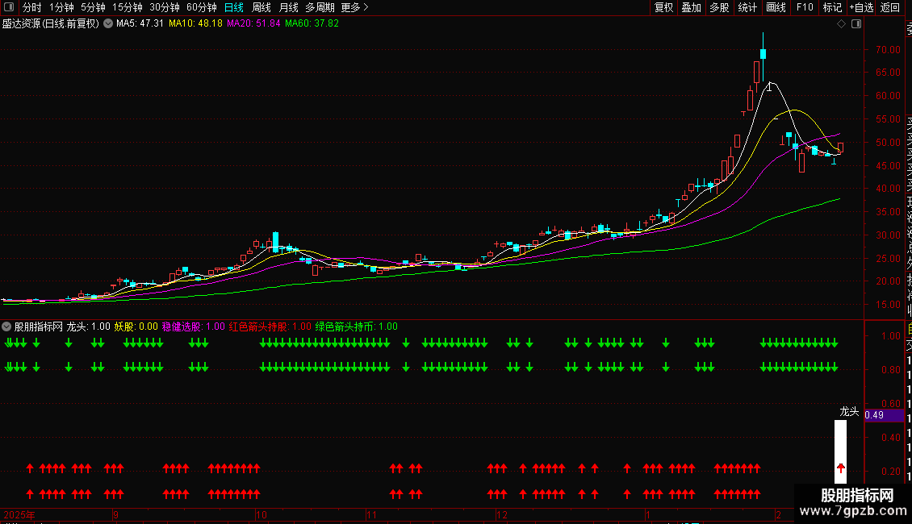
Task: Click the 龙头 signal white bar
Action: pyautogui.click(x=840, y=451)
